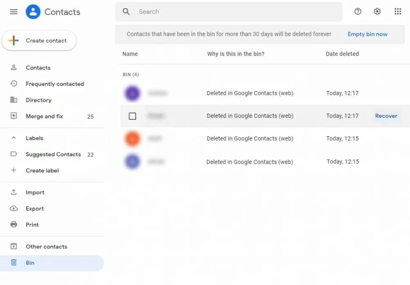Viewport: 410px width, 285px height.
Task: Add a new label with Create label
Action: (42, 170)
